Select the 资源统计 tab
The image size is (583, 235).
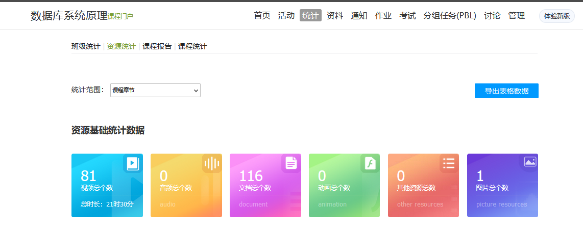pyautogui.click(x=121, y=46)
